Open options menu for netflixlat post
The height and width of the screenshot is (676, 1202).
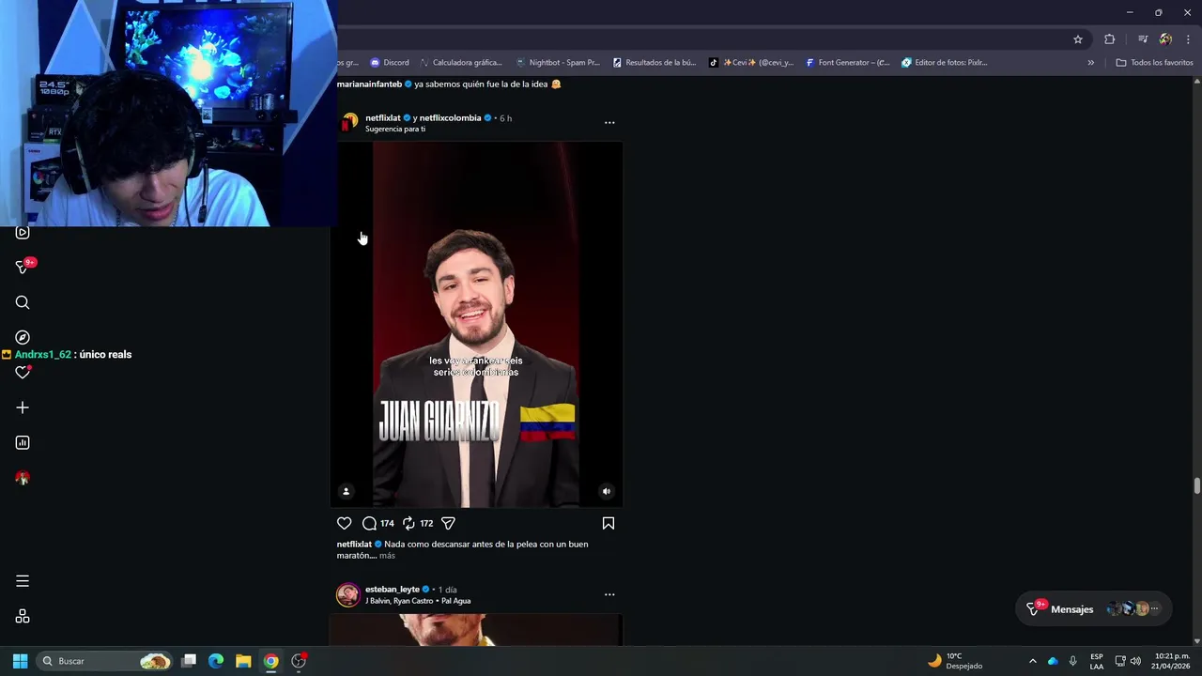pos(609,123)
